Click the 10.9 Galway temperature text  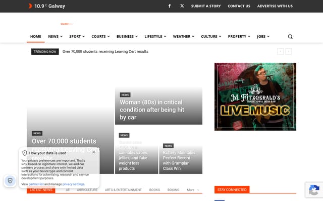point(49,6)
